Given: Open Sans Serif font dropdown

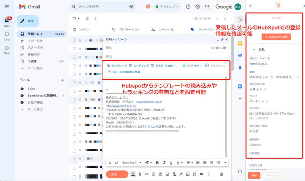Looking at the screenshot, I should coord(132,163).
